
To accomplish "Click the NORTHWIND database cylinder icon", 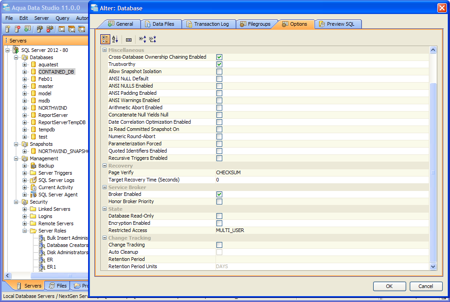I will point(33,108).
